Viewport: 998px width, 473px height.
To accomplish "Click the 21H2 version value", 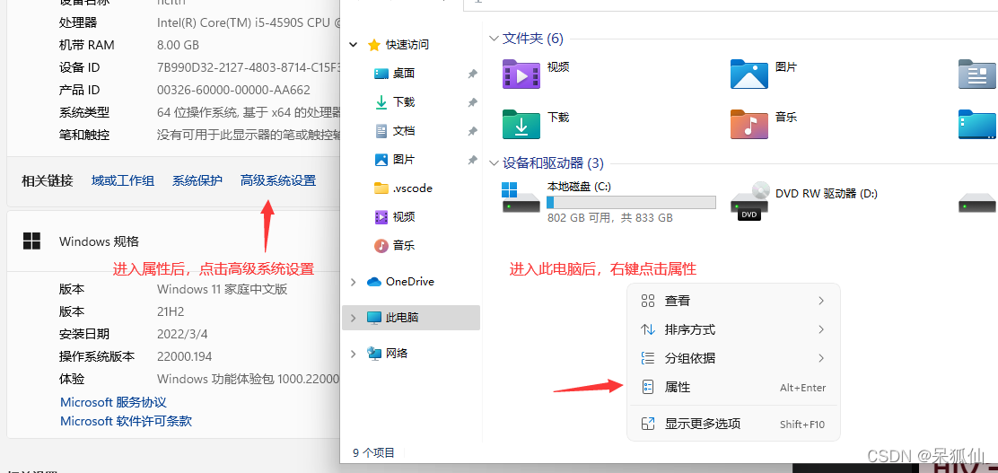I will 171,312.
